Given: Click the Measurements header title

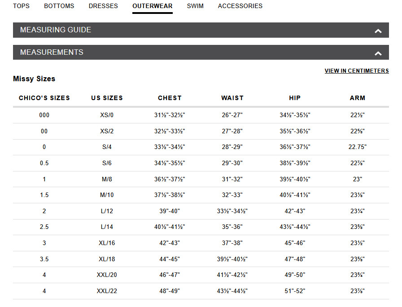Looking at the screenshot, I should [52, 53].
